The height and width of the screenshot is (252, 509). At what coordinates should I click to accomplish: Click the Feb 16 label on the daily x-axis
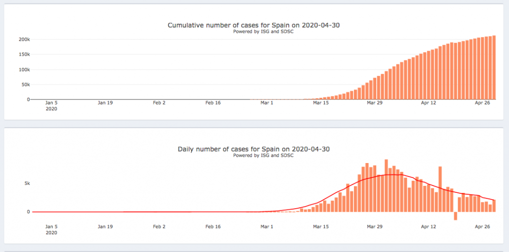[213, 227]
